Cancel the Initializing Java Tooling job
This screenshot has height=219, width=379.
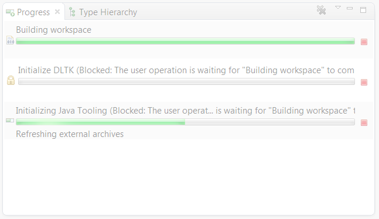[364, 122]
